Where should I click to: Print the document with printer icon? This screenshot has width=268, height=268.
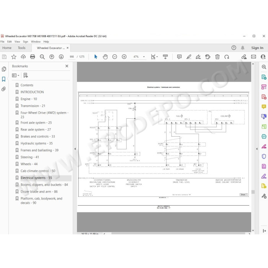pyautogui.click(x=33, y=57)
